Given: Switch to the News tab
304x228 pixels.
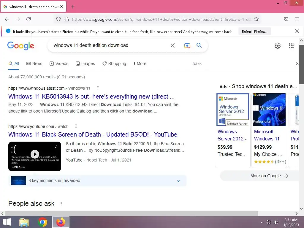Looking at the screenshot, I should (x=34, y=64).
